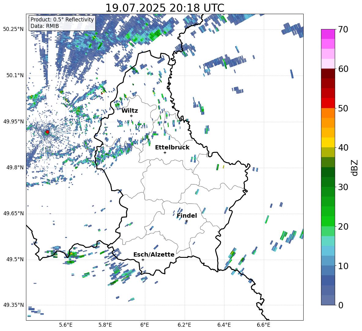This screenshot has height=331, width=362.
Task: Click the orange 50 dBZ colorbar segment
Action: tap(328, 113)
